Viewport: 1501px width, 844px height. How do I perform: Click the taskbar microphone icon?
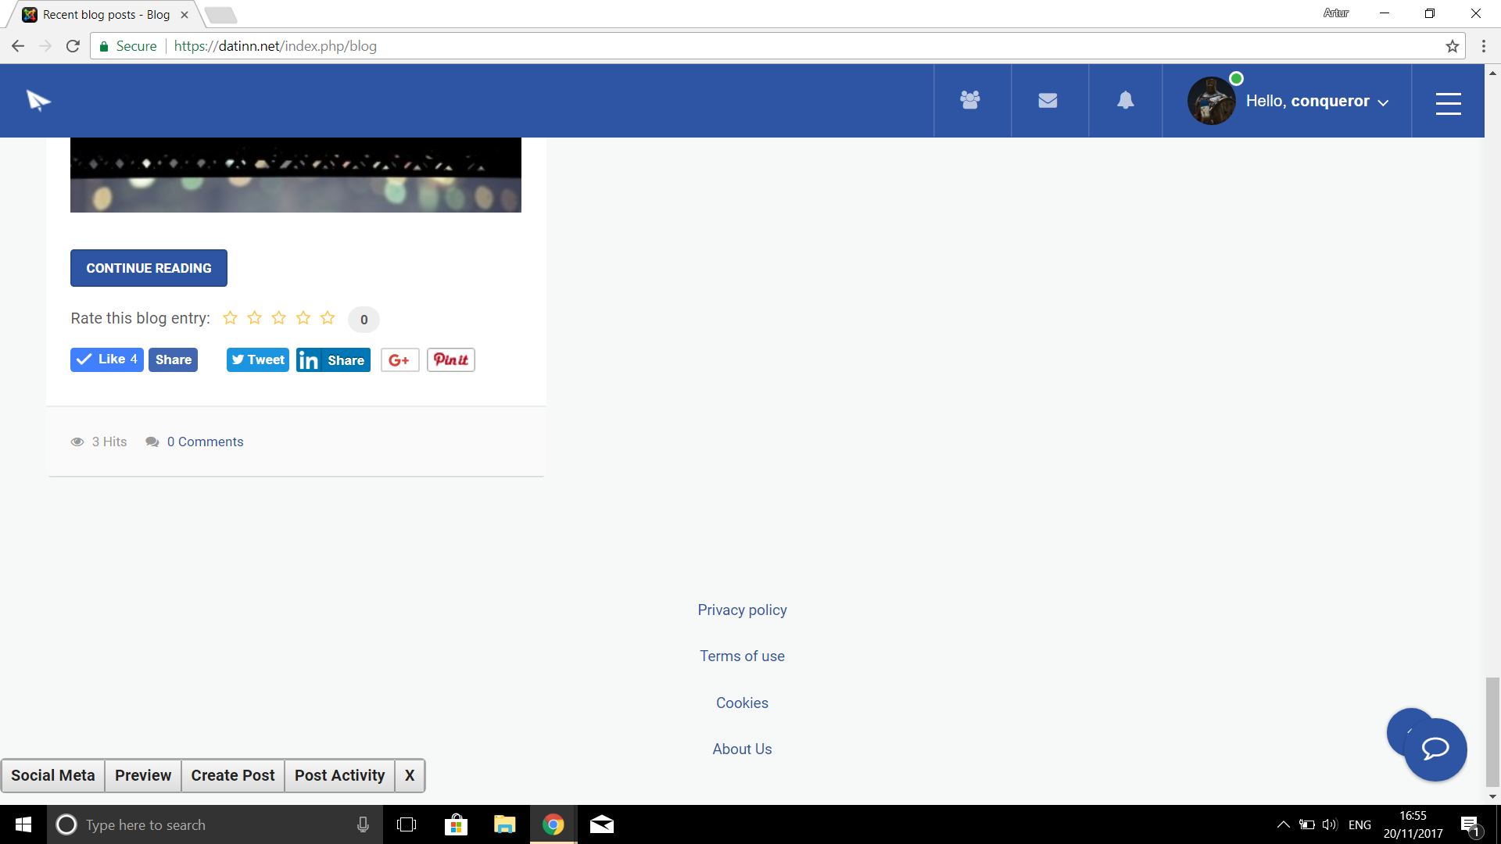coord(363,824)
